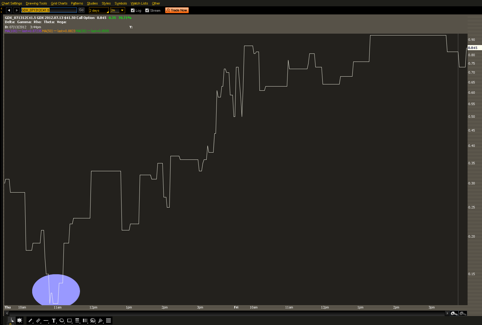This screenshot has height=325, width=482.
Task: Open the Watch Lists menu
Action: 139,3
